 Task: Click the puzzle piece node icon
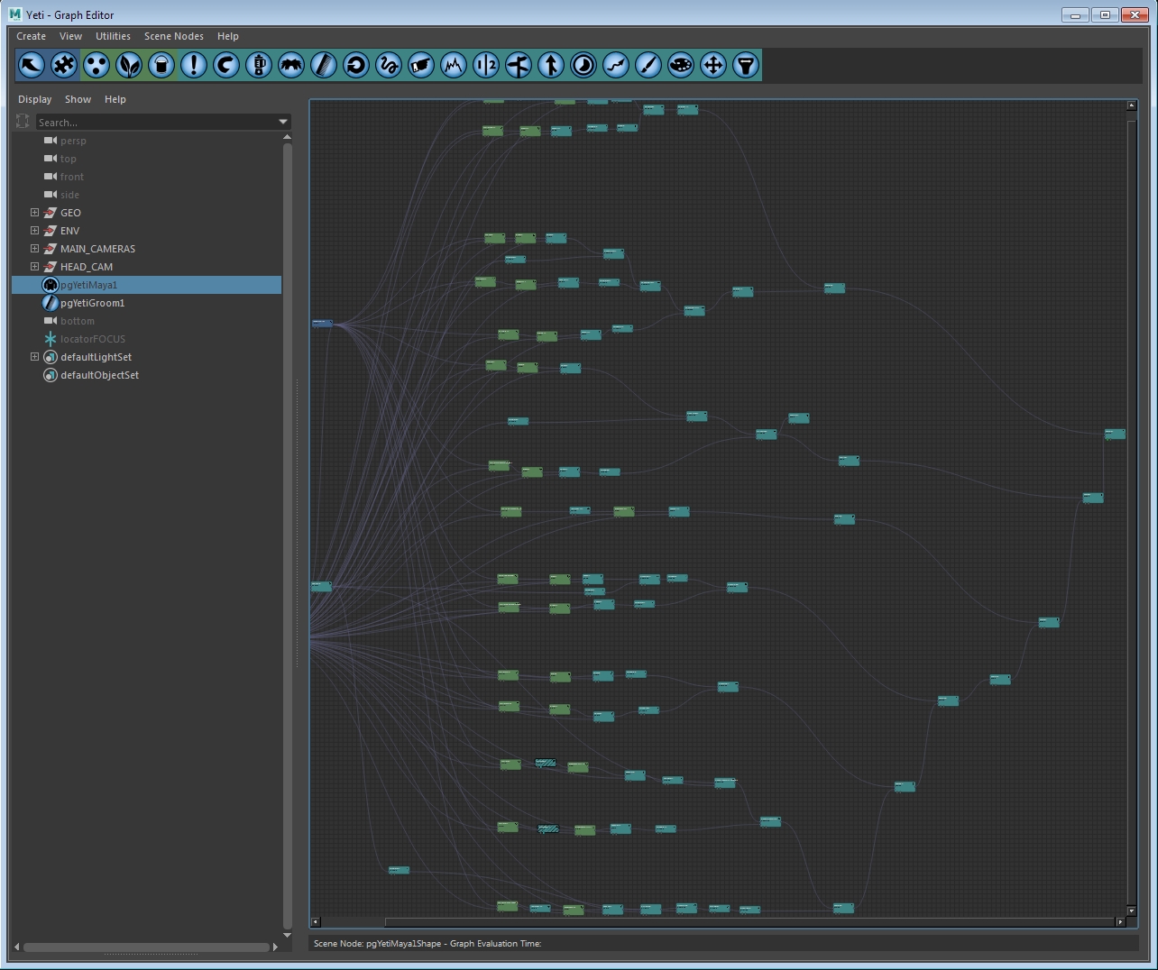pyautogui.click(x=64, y=65)
